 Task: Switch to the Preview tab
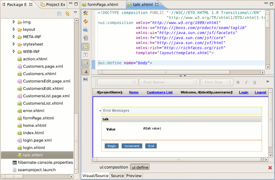point(134,176)
